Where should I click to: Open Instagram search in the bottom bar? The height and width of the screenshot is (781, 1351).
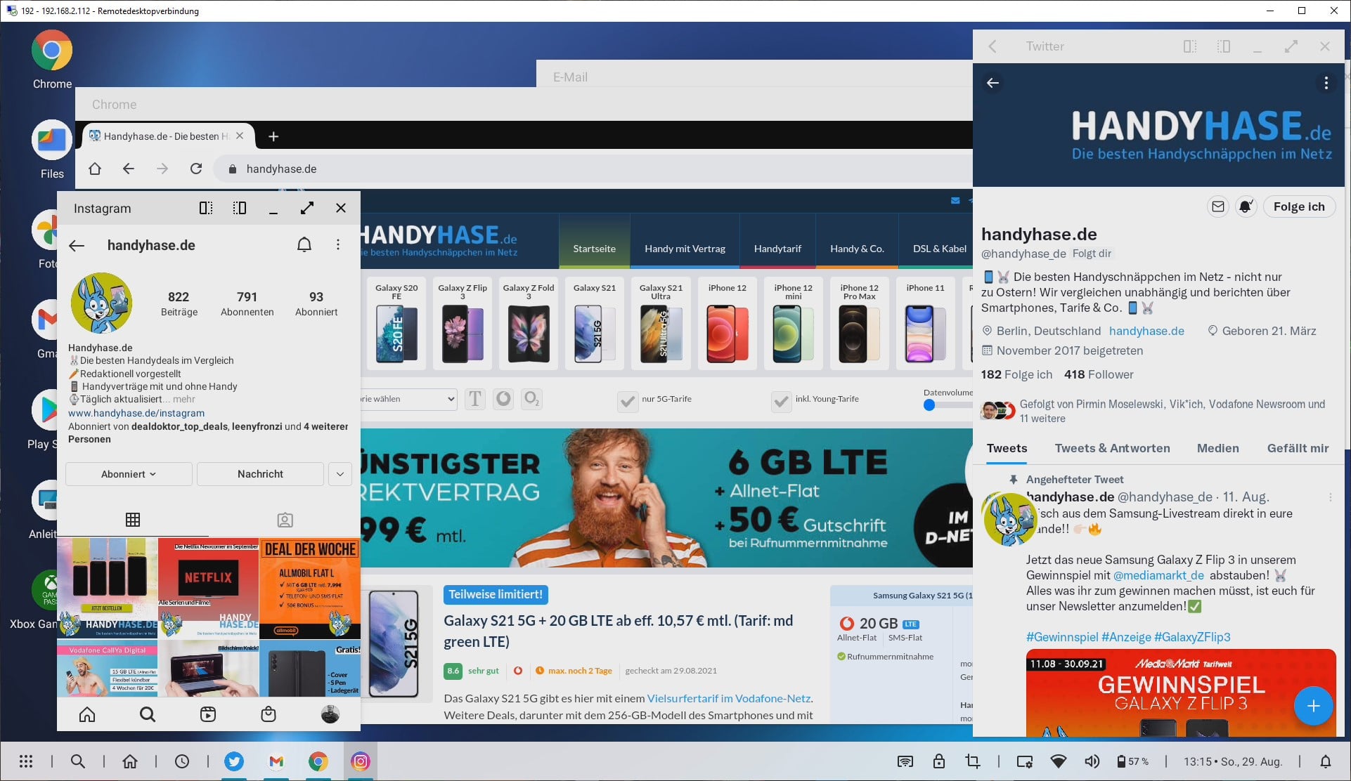click(x=148, y=714)
